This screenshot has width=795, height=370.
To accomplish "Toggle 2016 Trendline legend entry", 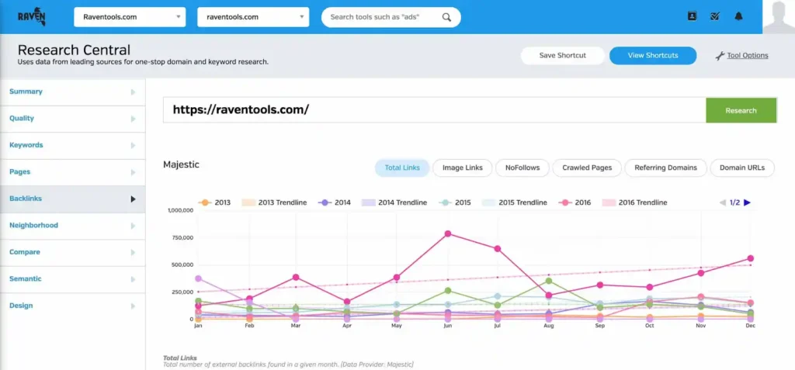I will click(635, 202).
